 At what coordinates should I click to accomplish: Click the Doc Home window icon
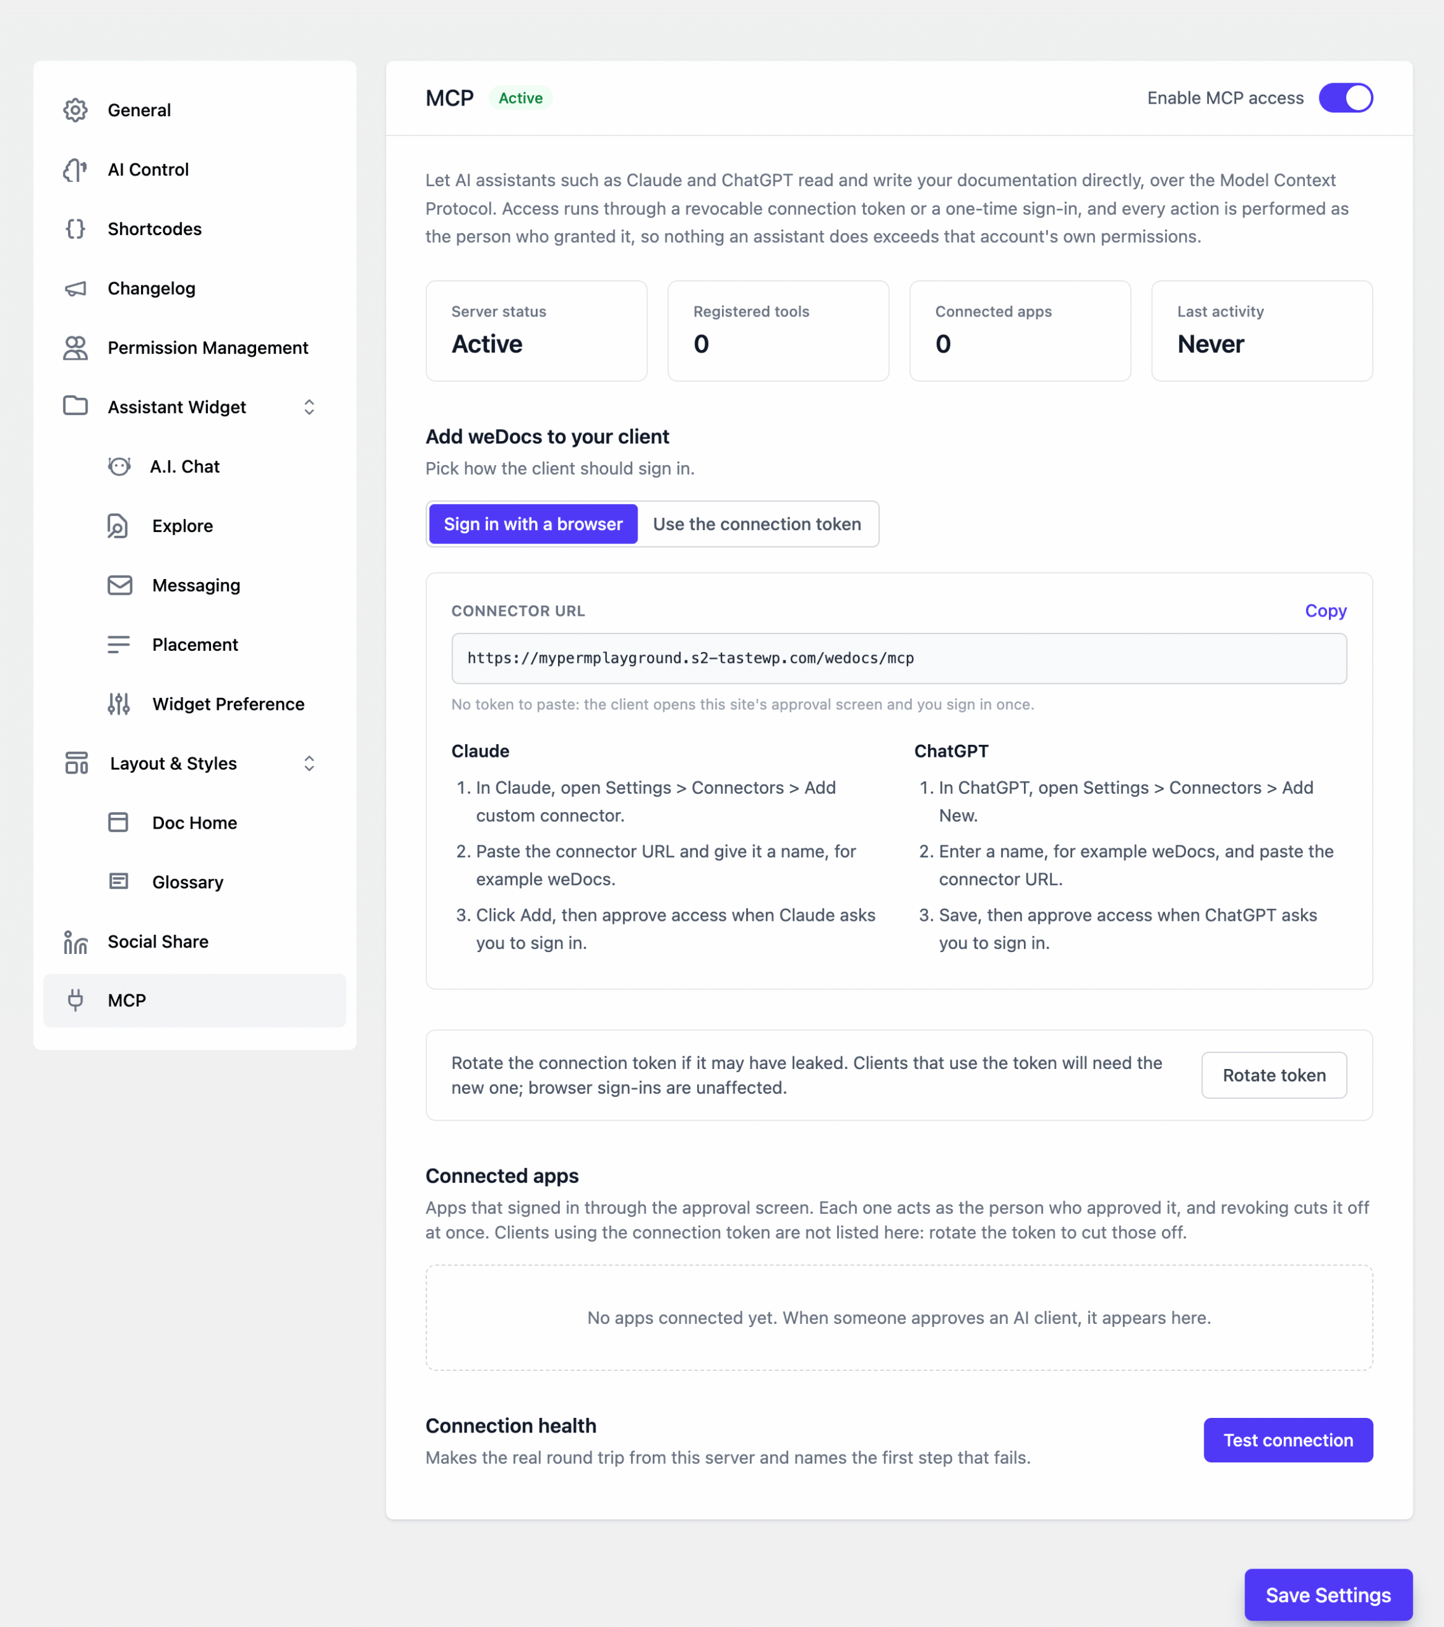[x=118, y=822]
